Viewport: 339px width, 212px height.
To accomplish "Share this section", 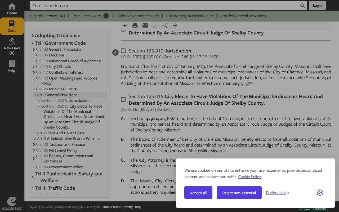I will 165,25.
